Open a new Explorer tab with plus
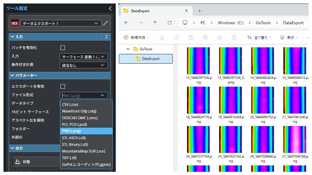 coord(199,11)
